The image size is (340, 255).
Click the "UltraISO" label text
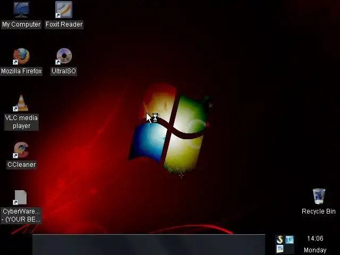point(64,71)
